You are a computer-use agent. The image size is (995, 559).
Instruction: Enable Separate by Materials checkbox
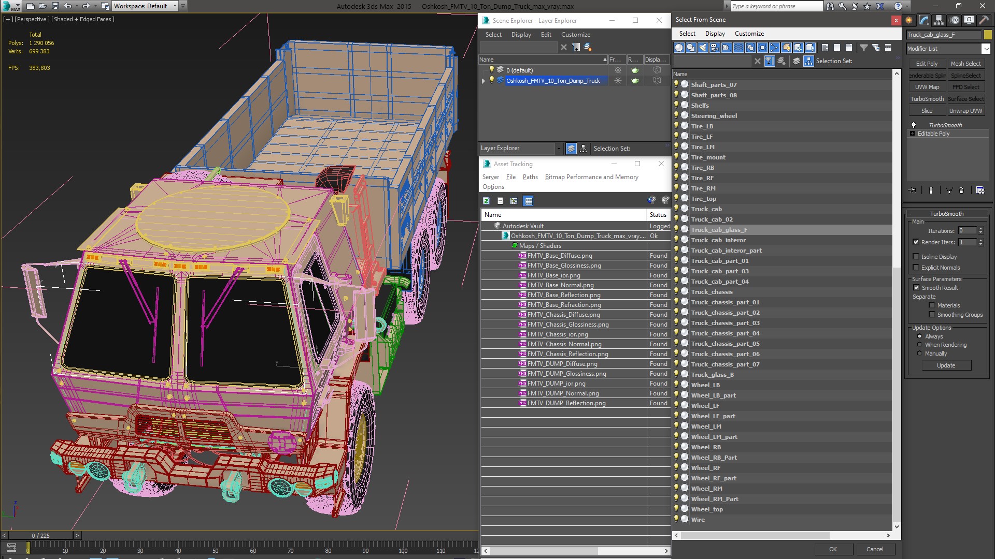coord(932,305)
